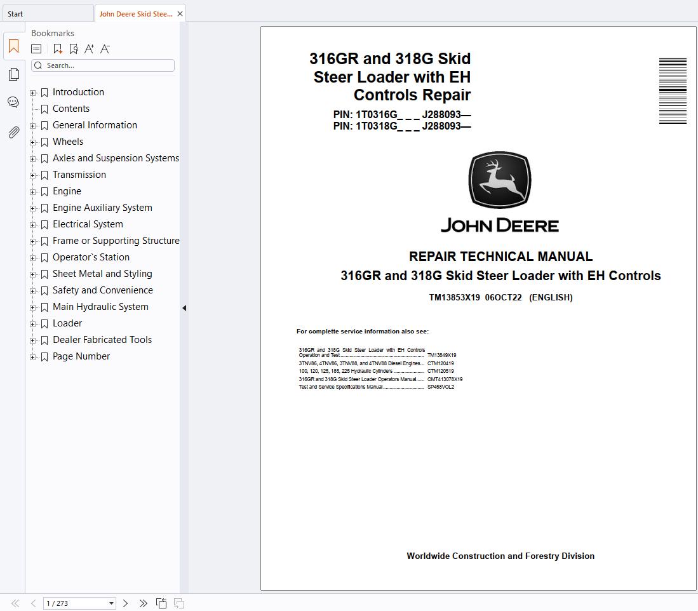698x611 pixels.
Task: Jump to the Contents bookmark
Action: (x=70, y=109)
